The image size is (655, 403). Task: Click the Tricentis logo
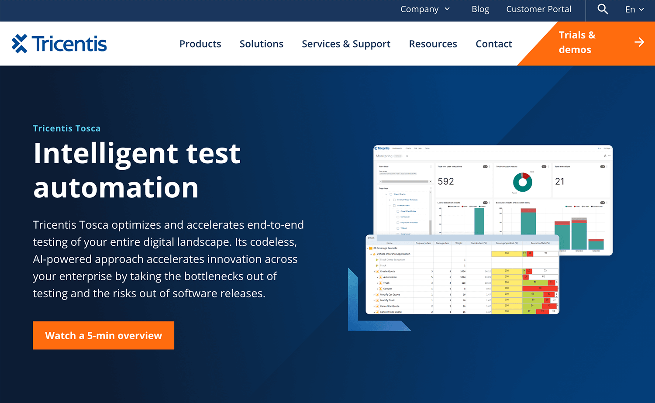click(x=59, y=44)
